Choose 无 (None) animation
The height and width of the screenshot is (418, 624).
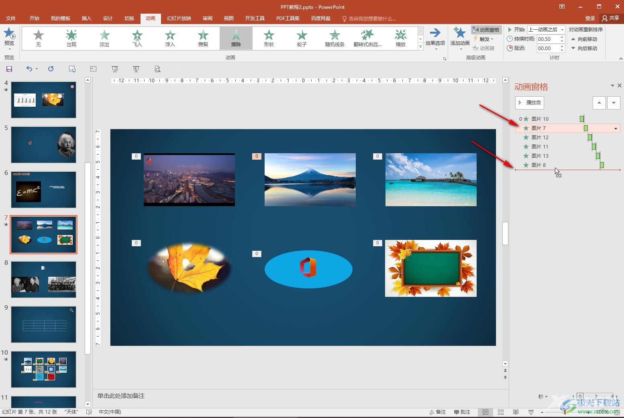(x=39, y=38)
